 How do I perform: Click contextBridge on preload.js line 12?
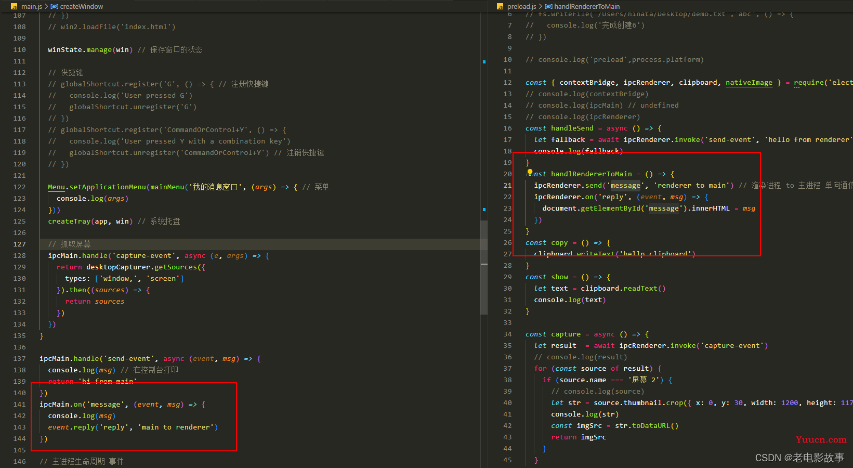587,83
